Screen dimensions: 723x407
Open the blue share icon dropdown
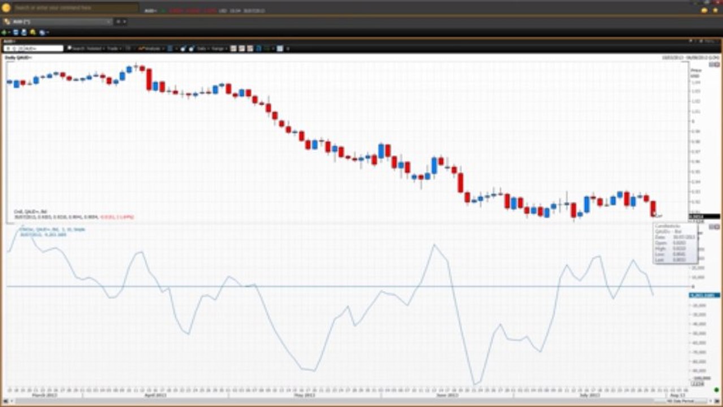tap(43, 32)
